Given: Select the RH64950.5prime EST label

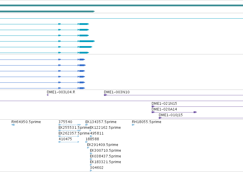Looking at the screenshot, I should point(26,122).
